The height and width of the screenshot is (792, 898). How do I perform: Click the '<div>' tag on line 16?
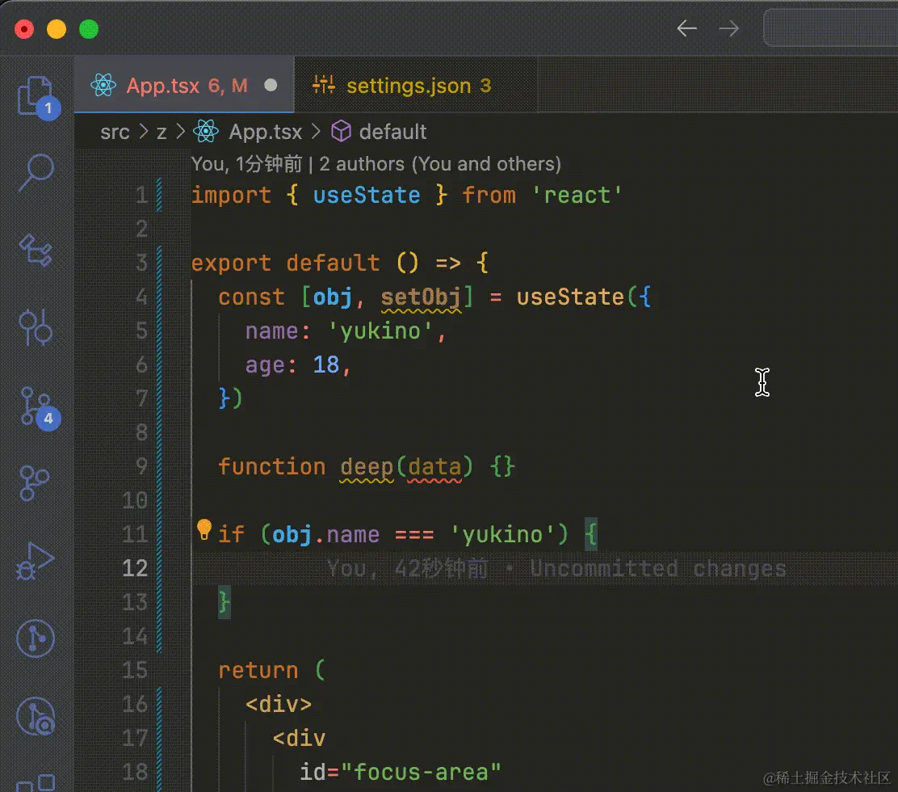click(279, 705)
